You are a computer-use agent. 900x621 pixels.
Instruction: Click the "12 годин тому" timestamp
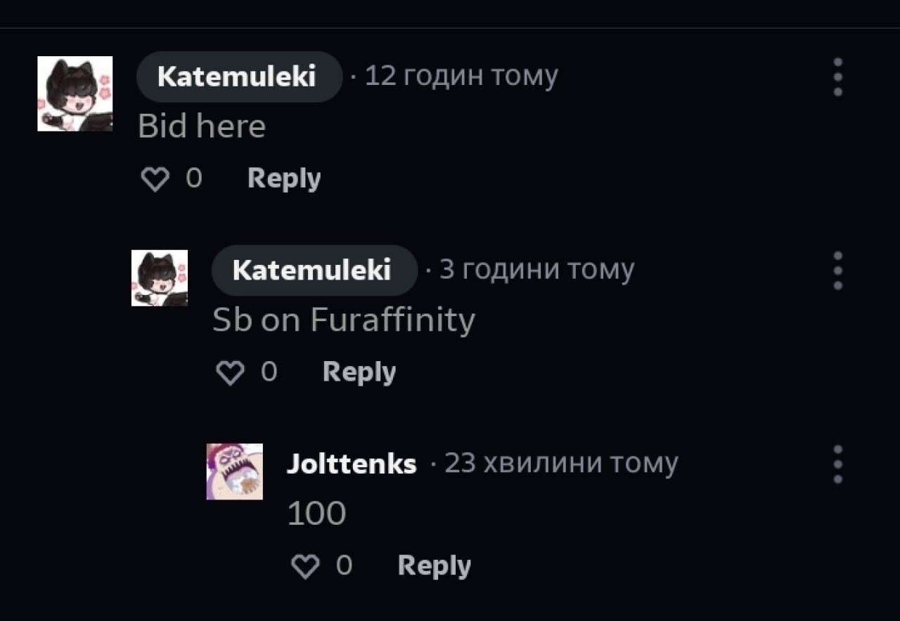461,76
